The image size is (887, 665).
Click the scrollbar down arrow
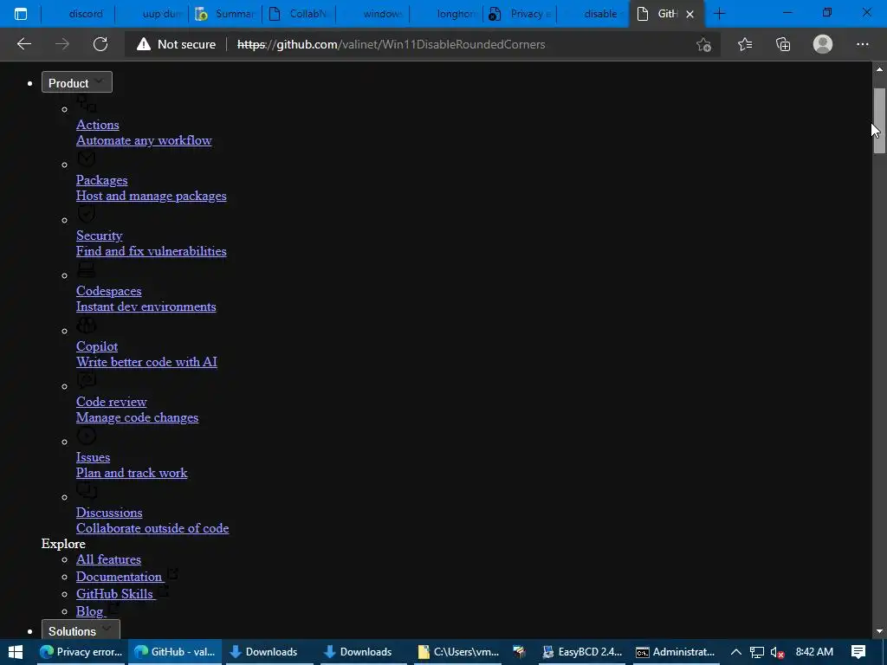879,631
